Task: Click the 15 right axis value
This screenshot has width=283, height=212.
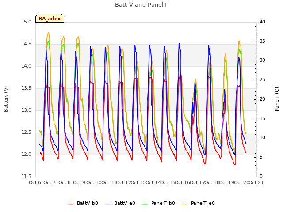Action: pos(262,118)
